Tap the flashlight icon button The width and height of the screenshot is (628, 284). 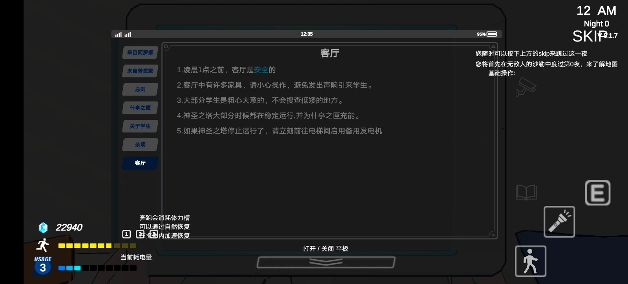point(559,222)
